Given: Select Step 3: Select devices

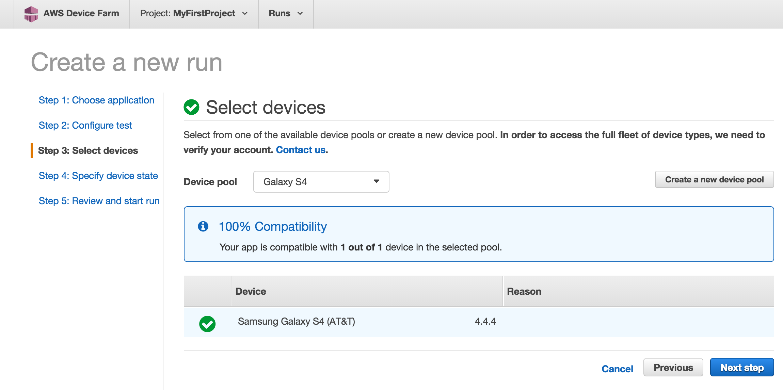Looking at the screenshot, I should click(88, 151).
